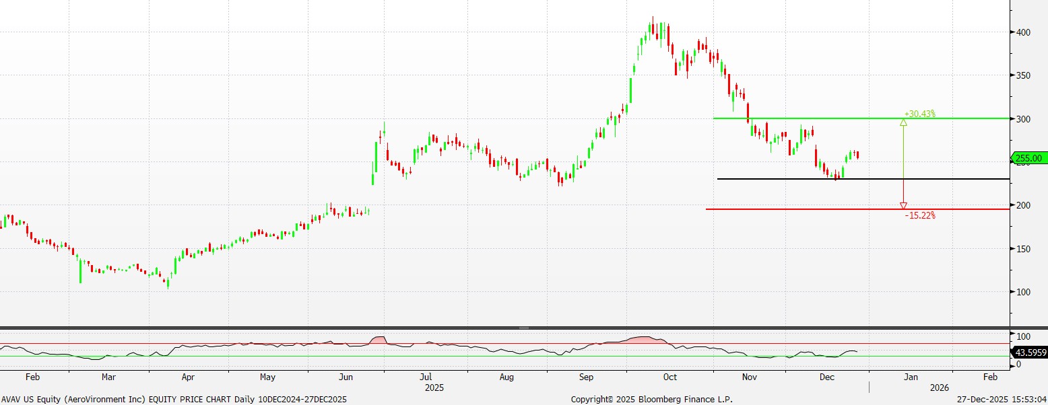Click the 100 label on the price axis
The width and height of the screenshot is (1048, 405).
(x=1024, y=292)
